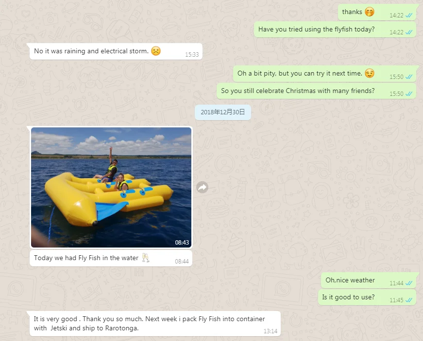
Task: Click the forward arrow beside the photo
Action: coord(202,187)
